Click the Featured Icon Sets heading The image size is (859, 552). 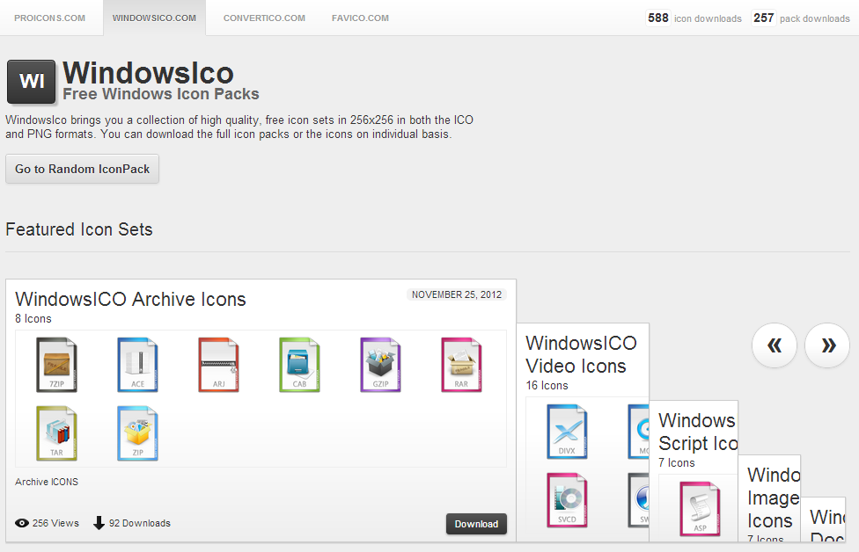coord(79,229)
